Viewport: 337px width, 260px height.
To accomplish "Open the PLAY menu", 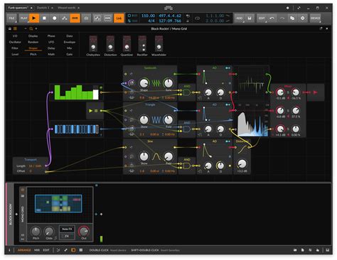I will click(x=24, y=18).
